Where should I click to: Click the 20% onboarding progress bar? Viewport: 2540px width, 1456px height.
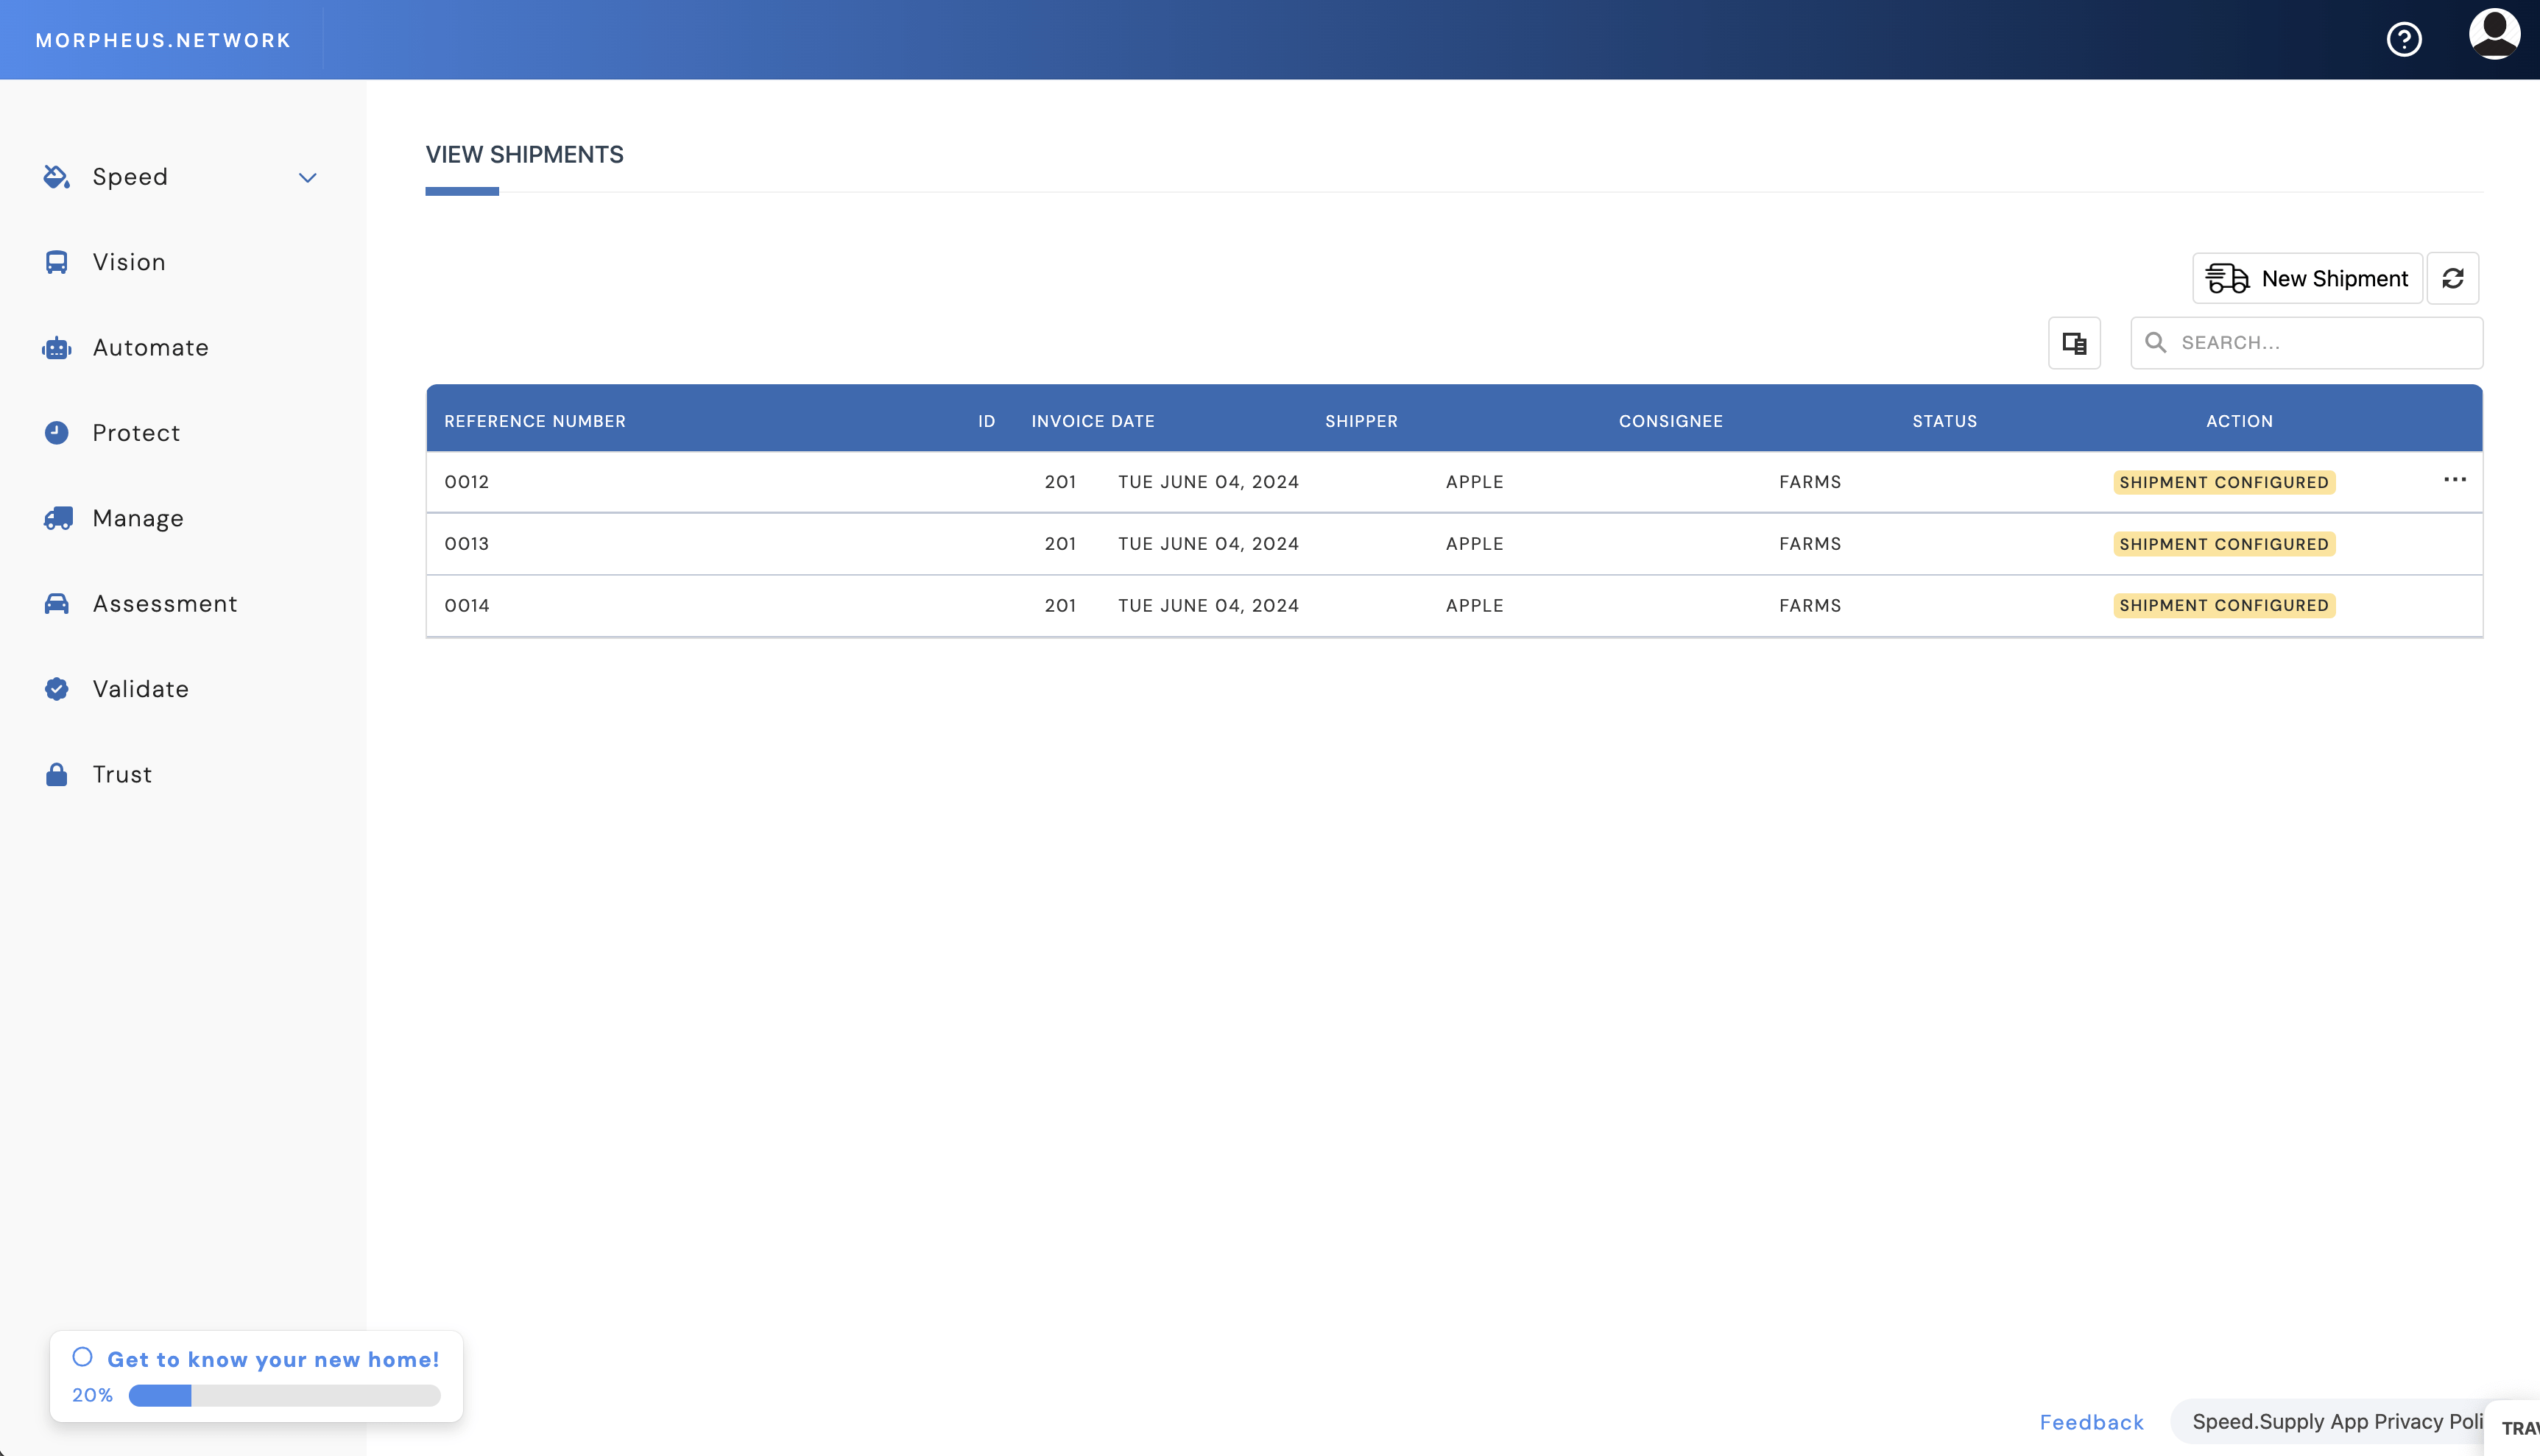[284, 1395]
